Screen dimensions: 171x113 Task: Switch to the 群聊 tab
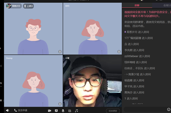pyautogui.click(x=137, y=5)
